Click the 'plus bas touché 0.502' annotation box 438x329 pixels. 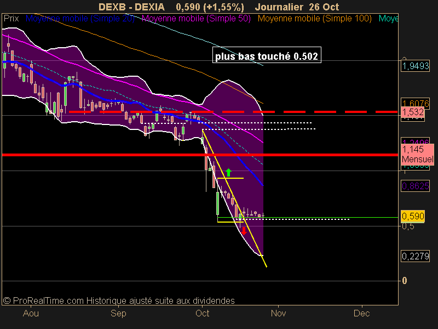[267, 55]
